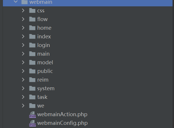Select the we folder label

click(x=41, y=106)
